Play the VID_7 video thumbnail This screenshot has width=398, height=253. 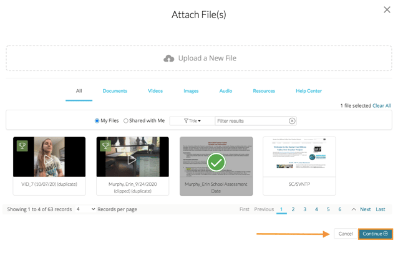pyautogui.click(x=49, y=159)
